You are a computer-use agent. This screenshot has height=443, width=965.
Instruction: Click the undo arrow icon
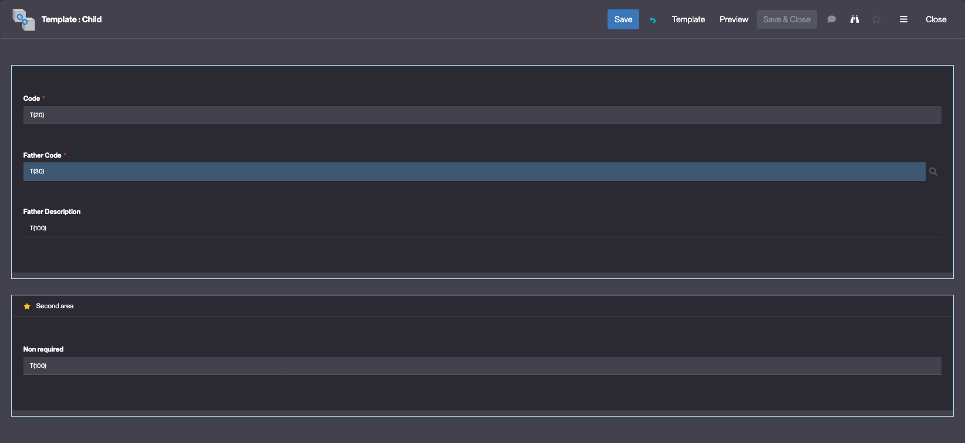653,20
